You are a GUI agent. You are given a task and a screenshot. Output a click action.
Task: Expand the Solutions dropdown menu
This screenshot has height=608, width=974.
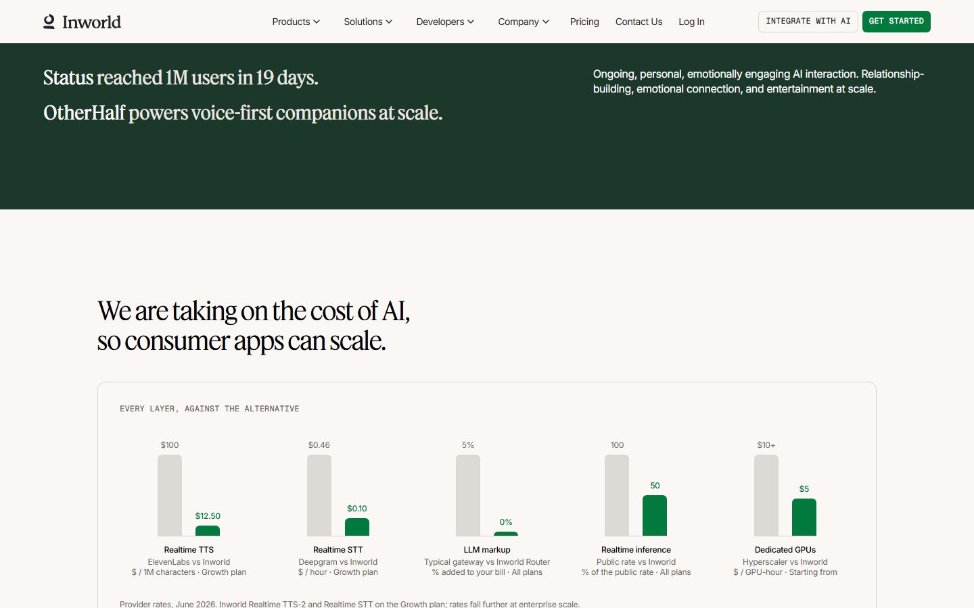pyautogui.click(x=368, y=22)
